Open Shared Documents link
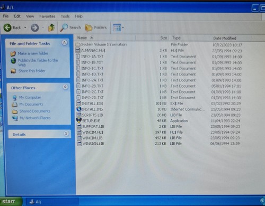 35,111
